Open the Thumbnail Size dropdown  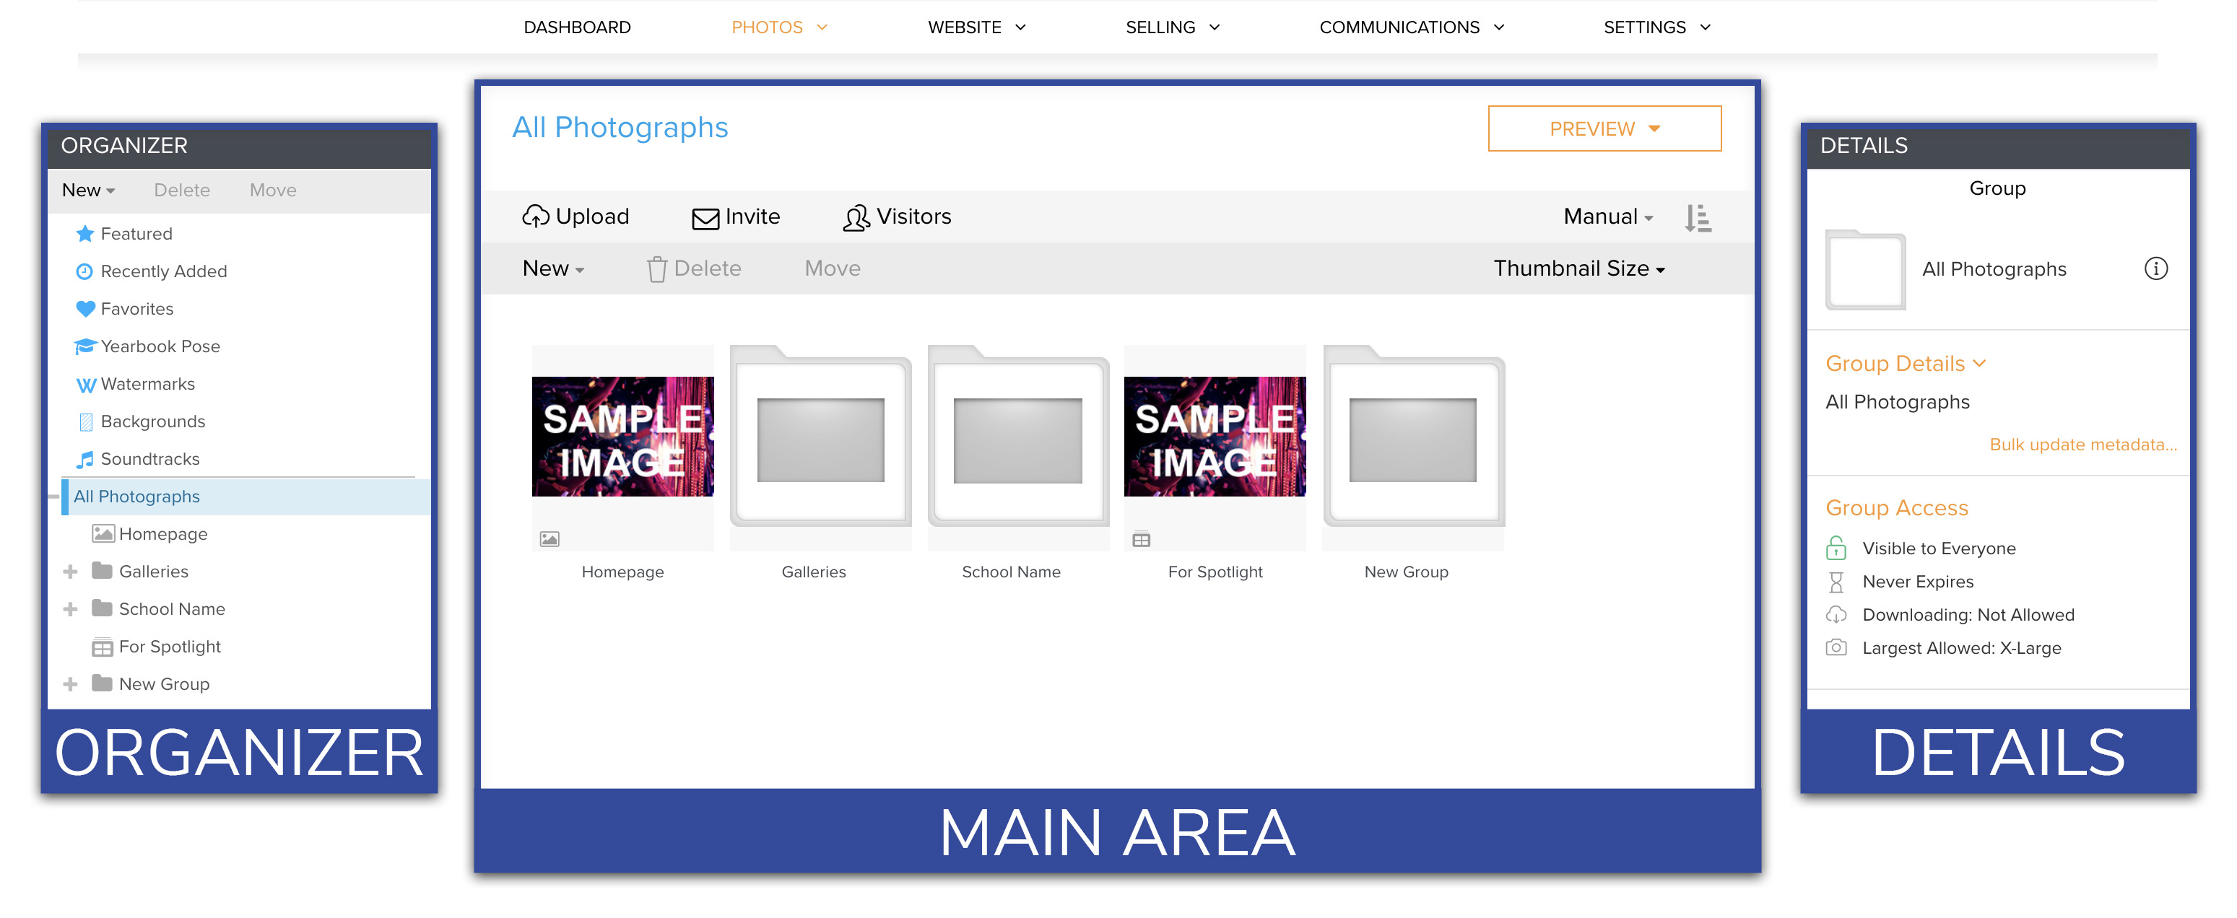point(1578,268)
